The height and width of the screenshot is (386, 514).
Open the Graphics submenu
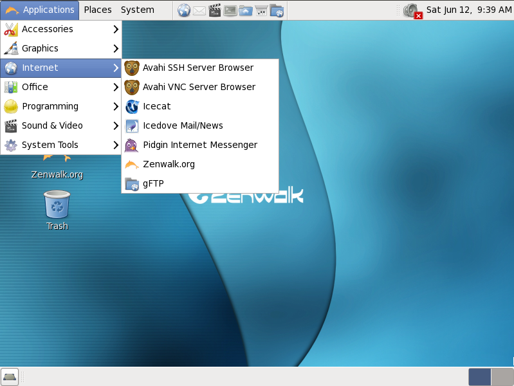[61, 48]
